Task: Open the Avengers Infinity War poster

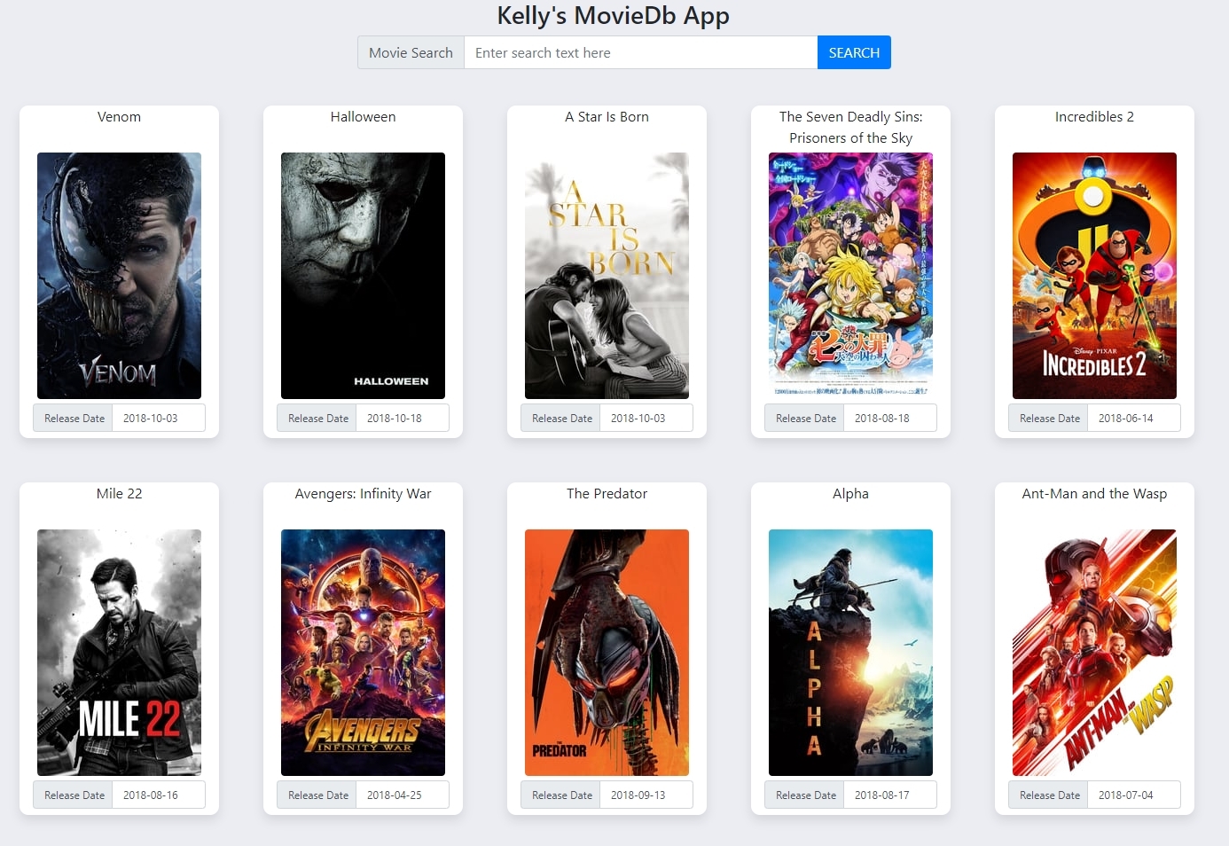Action: coord(363,653)
